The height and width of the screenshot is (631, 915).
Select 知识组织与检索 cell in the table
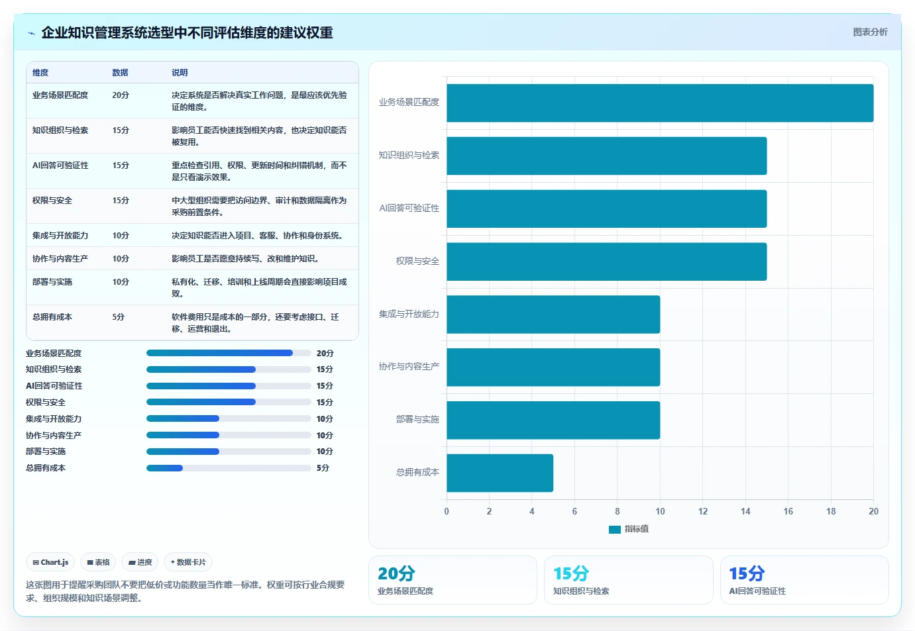pyautogui.click(x=60, y=130)
